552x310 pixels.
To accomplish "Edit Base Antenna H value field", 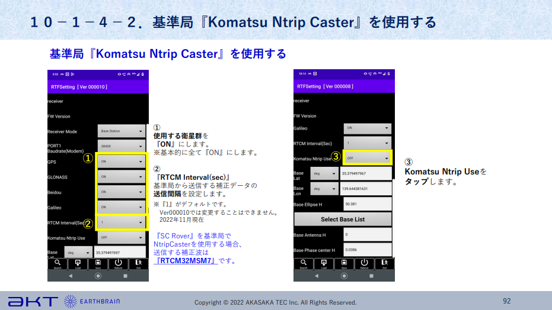I will (x=368, y=234).
